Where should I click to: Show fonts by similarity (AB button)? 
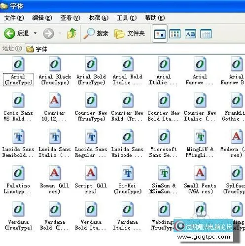tap(190, 34)
